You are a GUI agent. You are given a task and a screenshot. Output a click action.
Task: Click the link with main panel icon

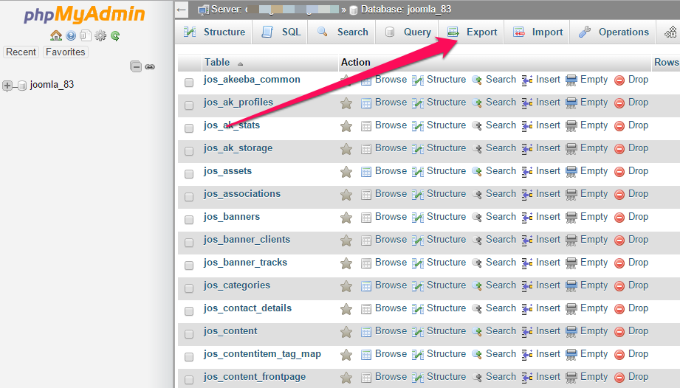coord(150,66)
